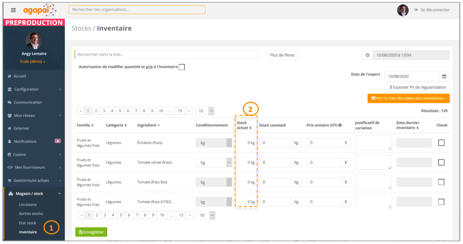This screenshot has height=244, width=463.
Task: Open conditionnement dropdown for Tomate cerise
Action: point(214,162)
